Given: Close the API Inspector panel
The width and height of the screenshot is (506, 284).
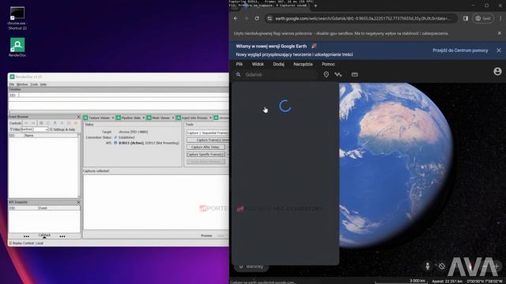Looking at the screenshot, I should tap(78, 202).
